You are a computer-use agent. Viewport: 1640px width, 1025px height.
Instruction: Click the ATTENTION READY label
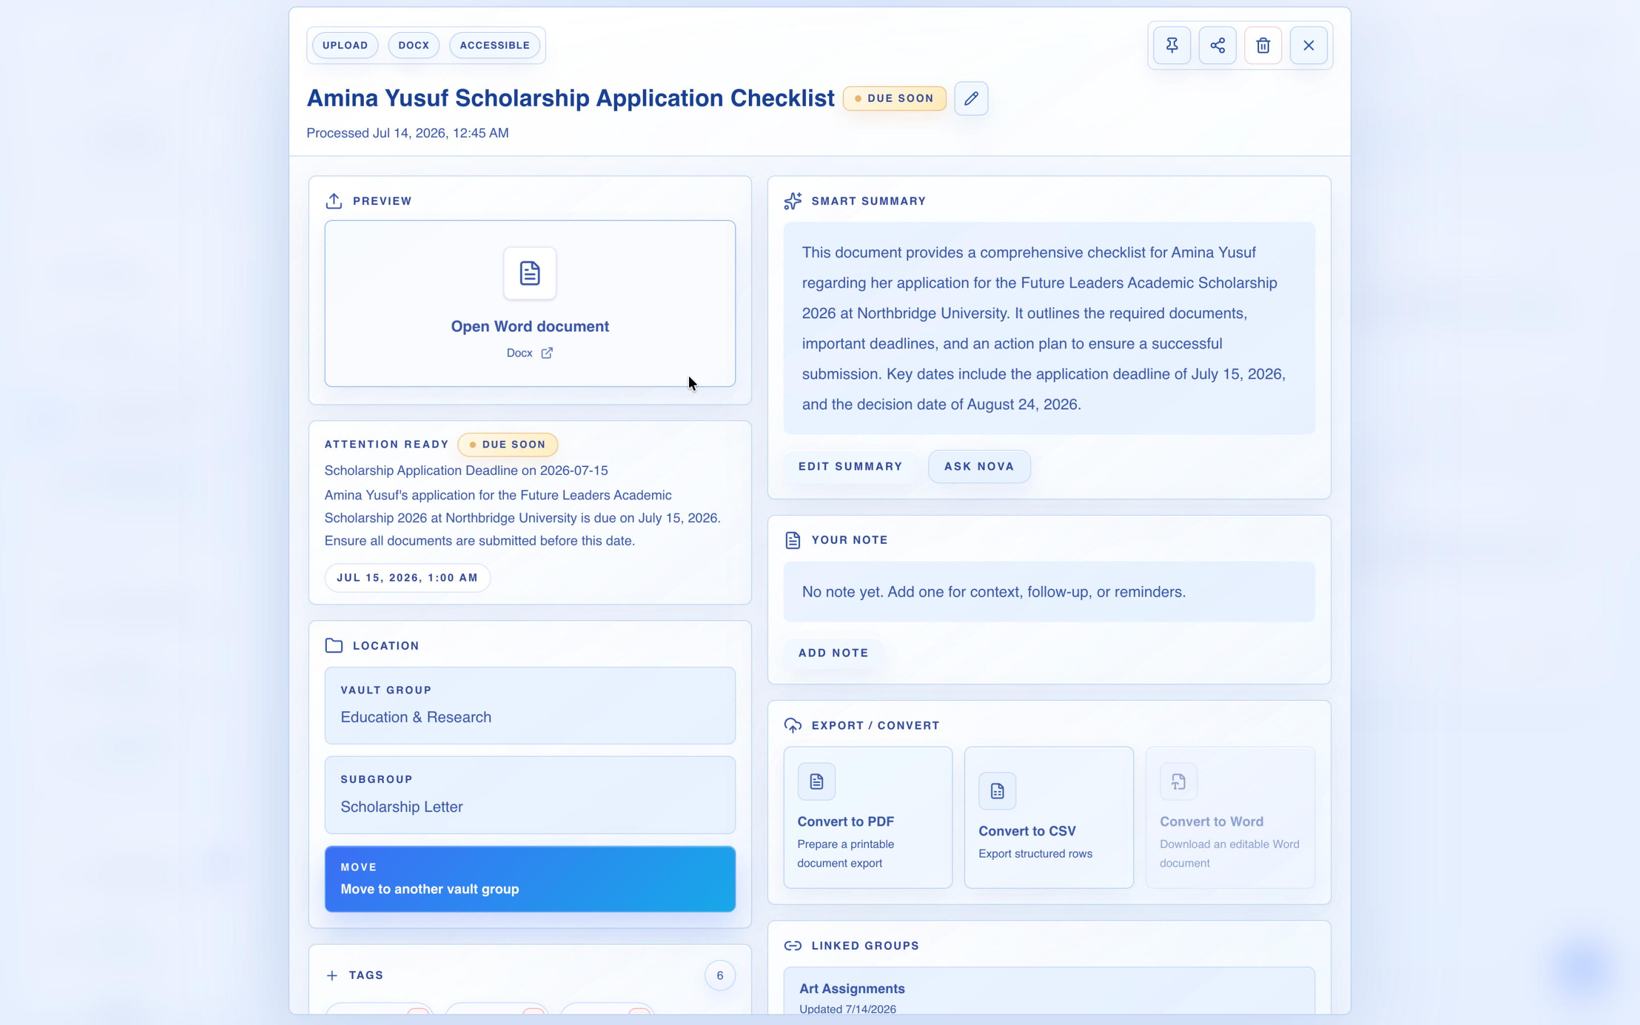click(386, 445)
